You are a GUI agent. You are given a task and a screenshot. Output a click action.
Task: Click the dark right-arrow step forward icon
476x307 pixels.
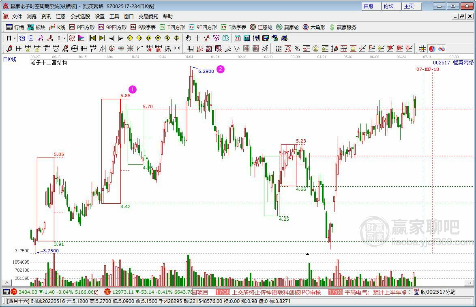(121, 38)
